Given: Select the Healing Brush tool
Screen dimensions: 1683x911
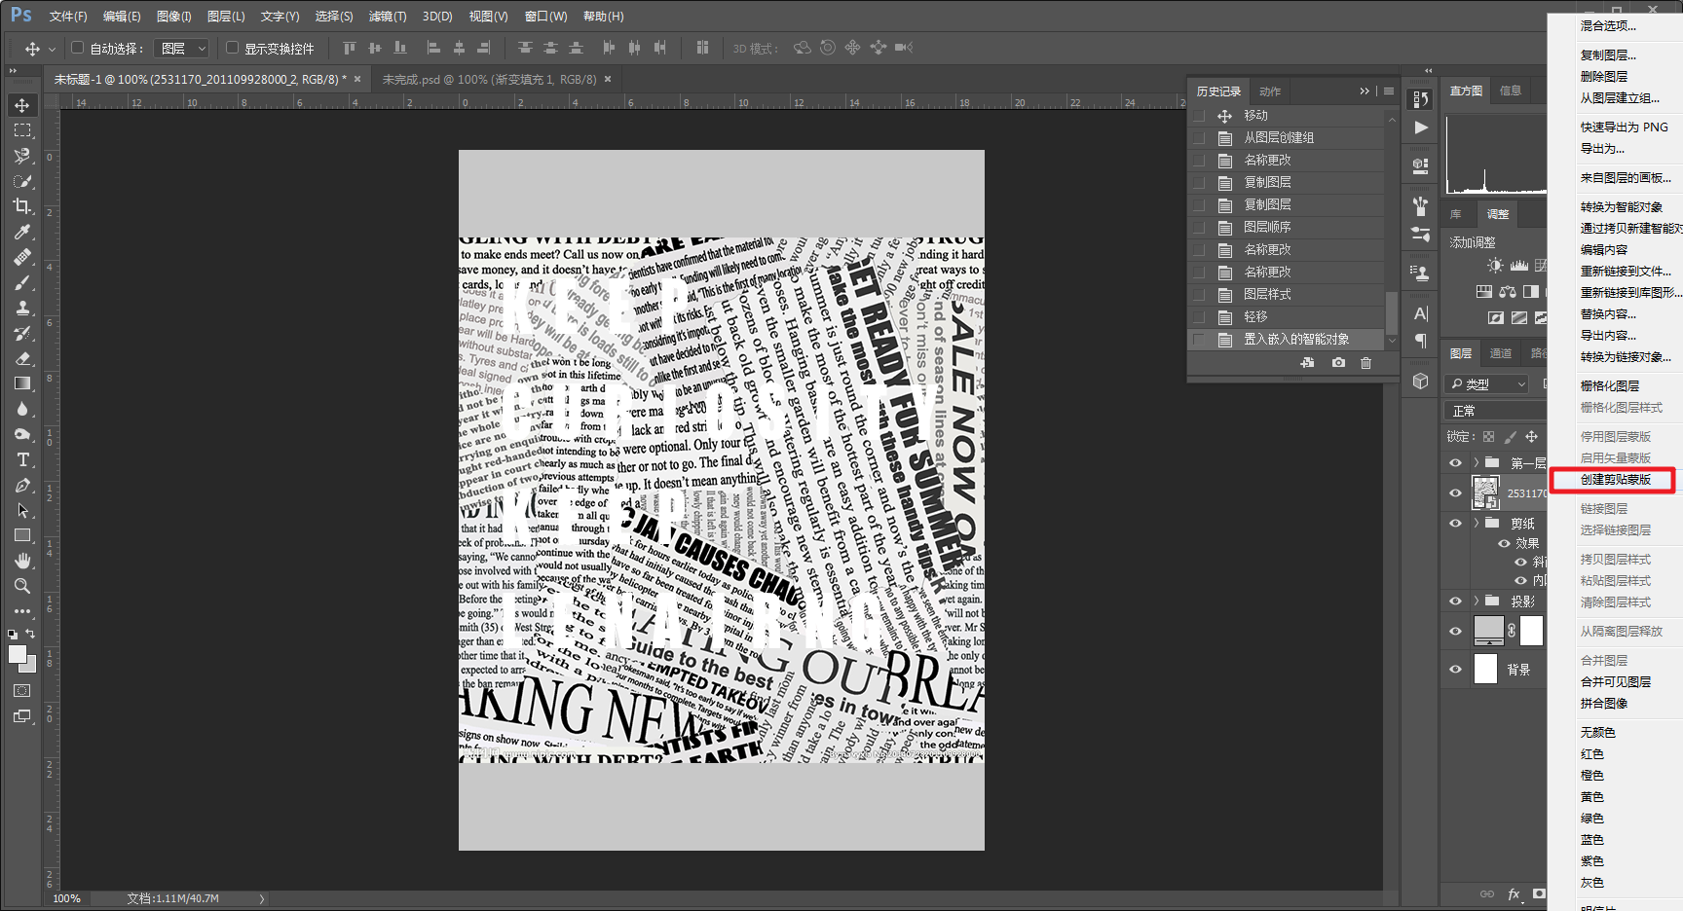Looking at the screenshot, I should [21, 257].
